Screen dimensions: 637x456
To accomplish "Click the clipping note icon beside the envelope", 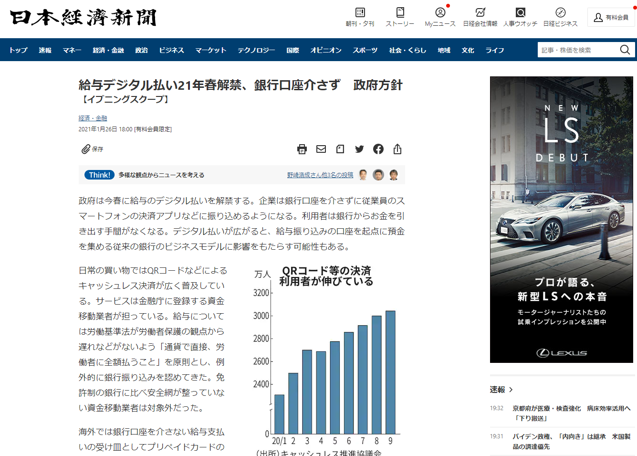I will tap(340, 149).
